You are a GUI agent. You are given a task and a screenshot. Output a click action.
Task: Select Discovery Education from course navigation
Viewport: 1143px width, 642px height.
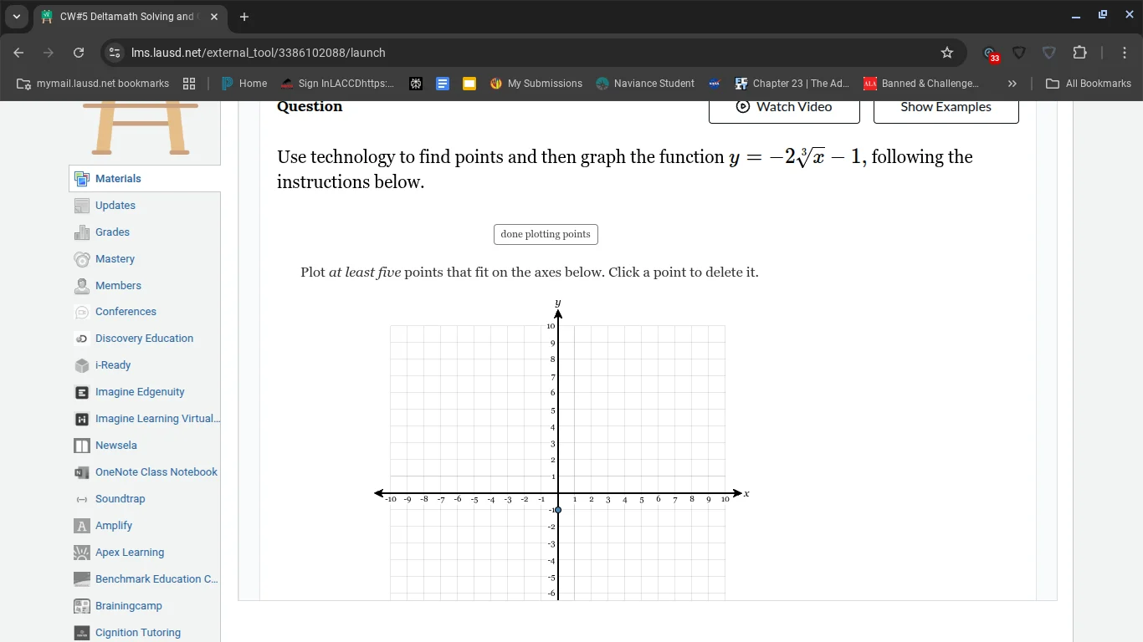tap(144, 338)
